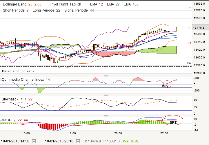Open the calendar picker beside the start date
Screen dimensions: 209x145
pyautogui.click(x=34, y=141)
